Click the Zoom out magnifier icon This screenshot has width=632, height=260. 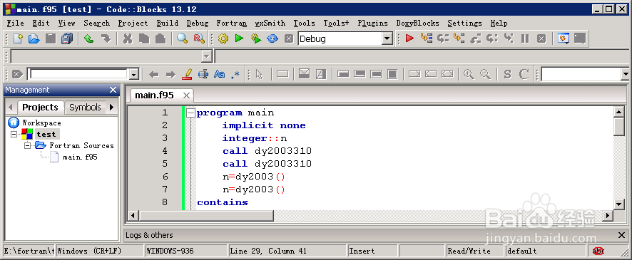pos(485,75)
